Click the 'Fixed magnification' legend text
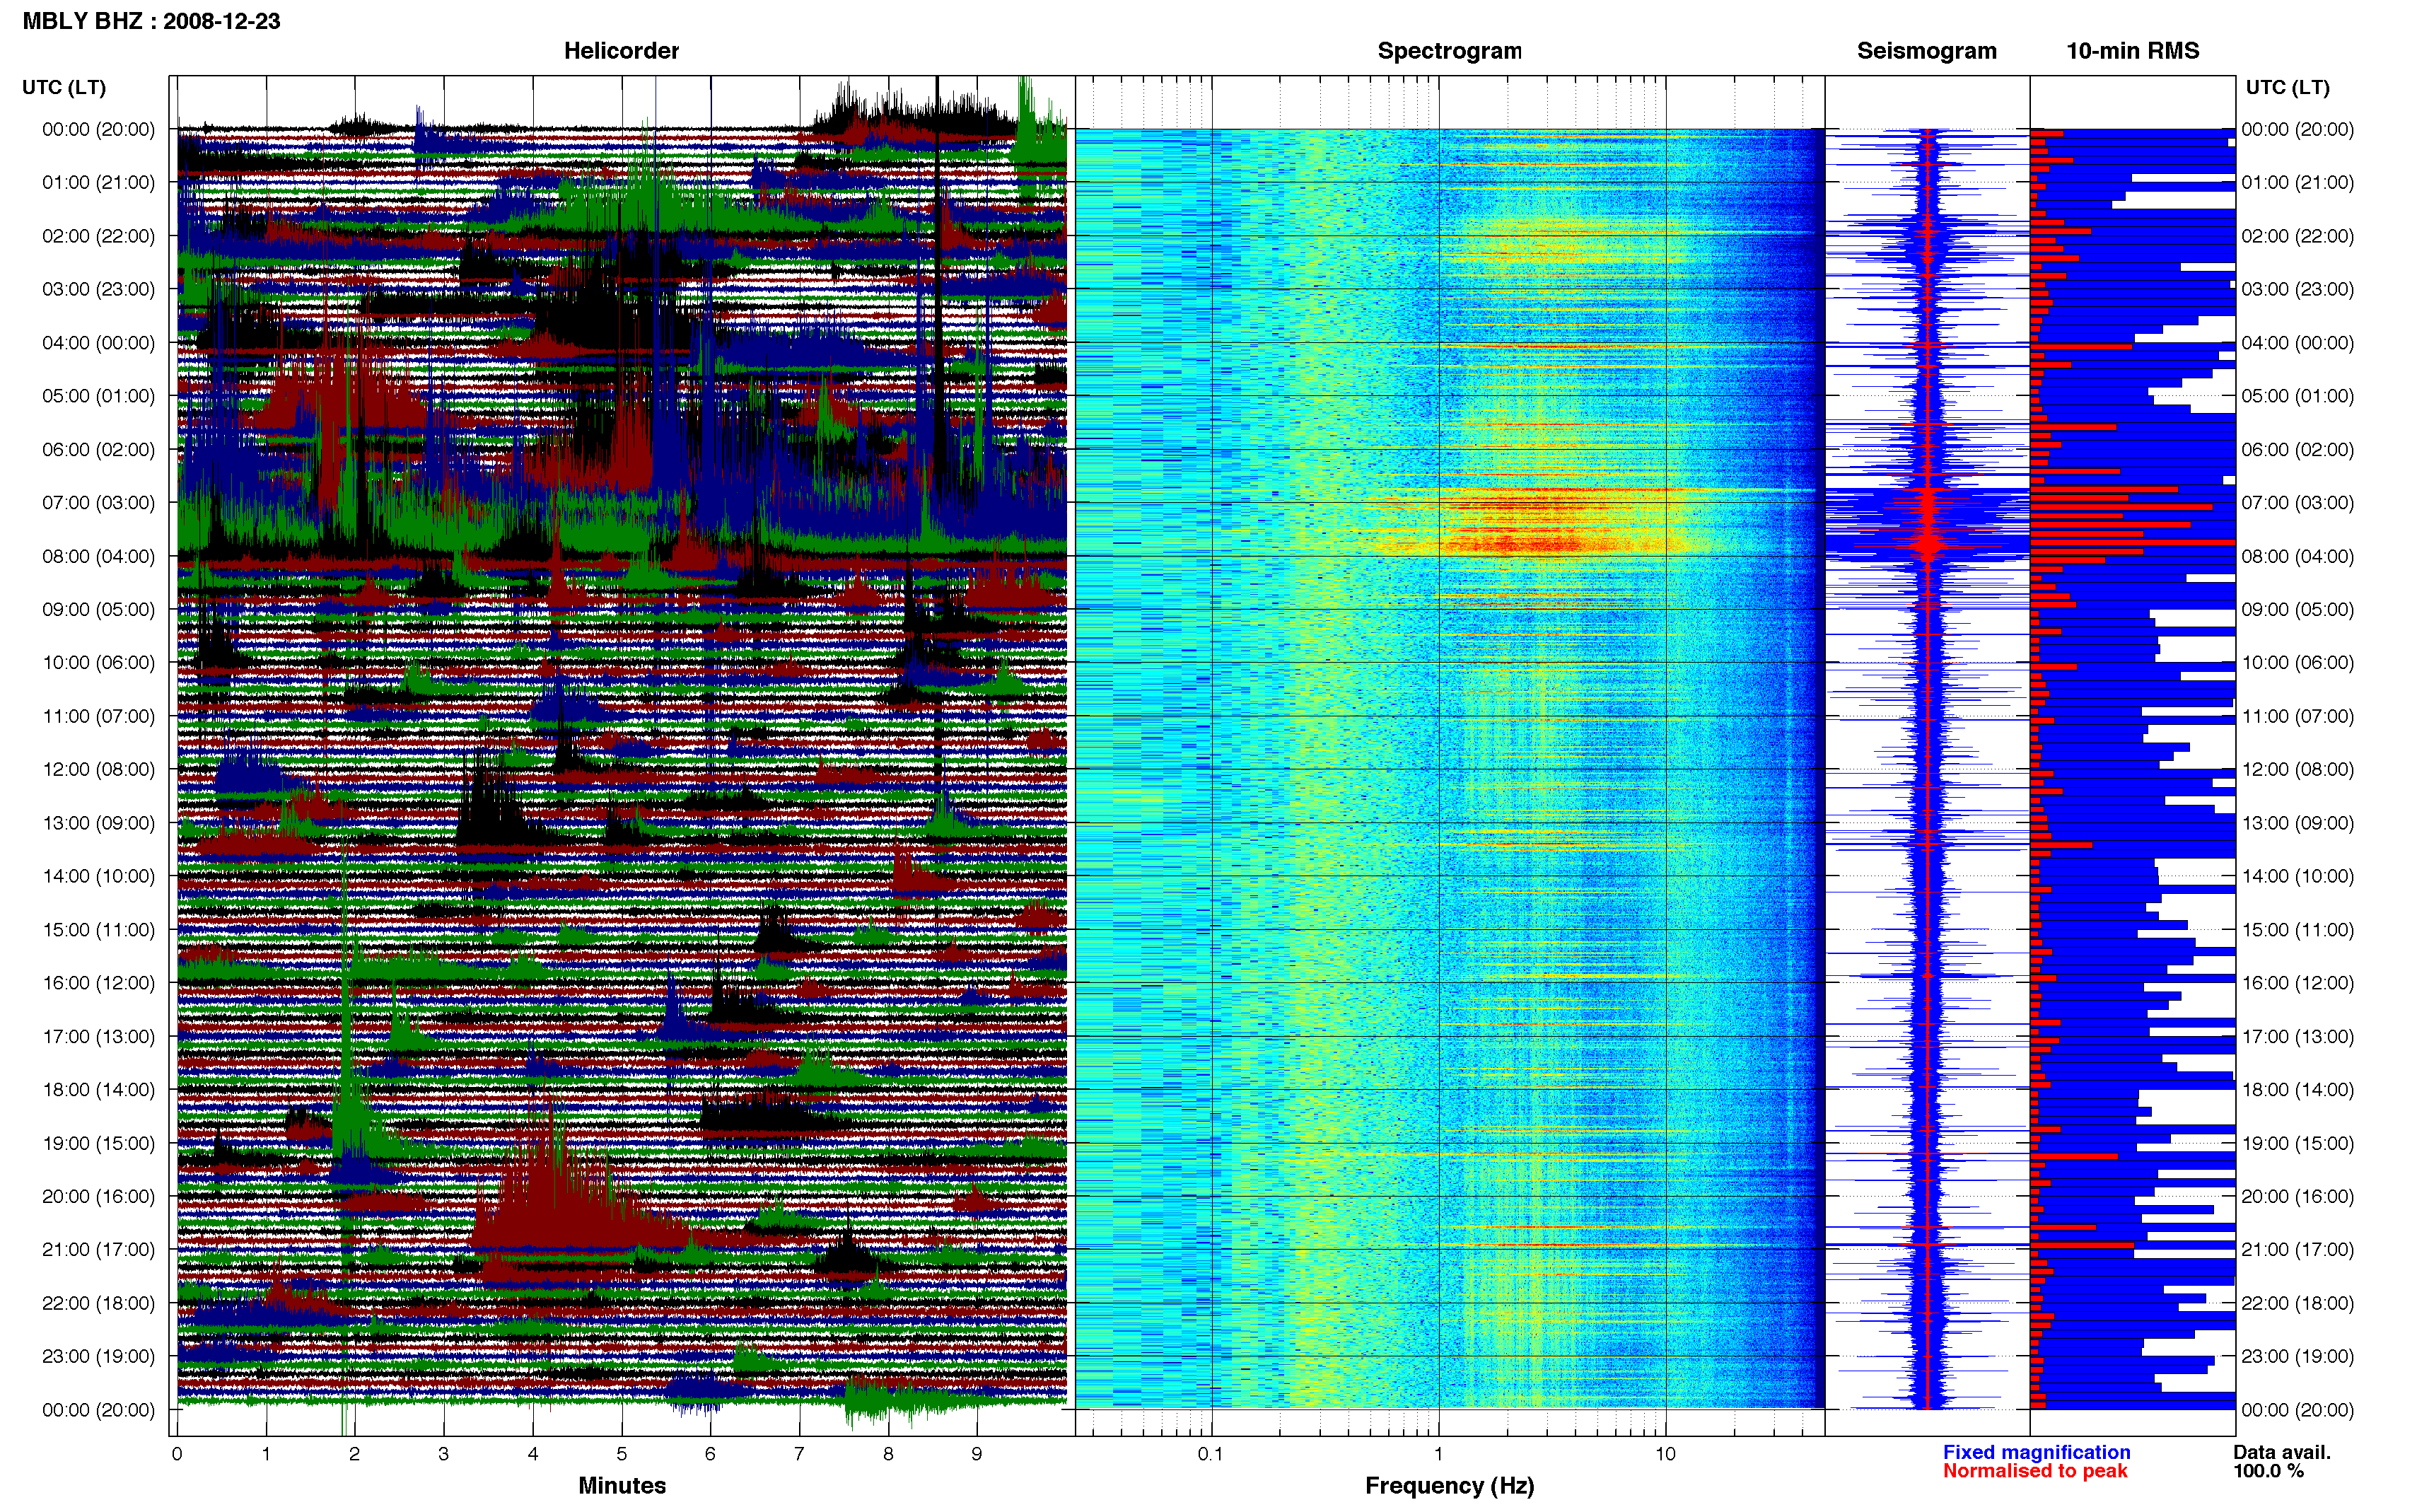The width and height of the screenshot is (2417, 1512). pyautogui.click(x=2036, y=1452)
